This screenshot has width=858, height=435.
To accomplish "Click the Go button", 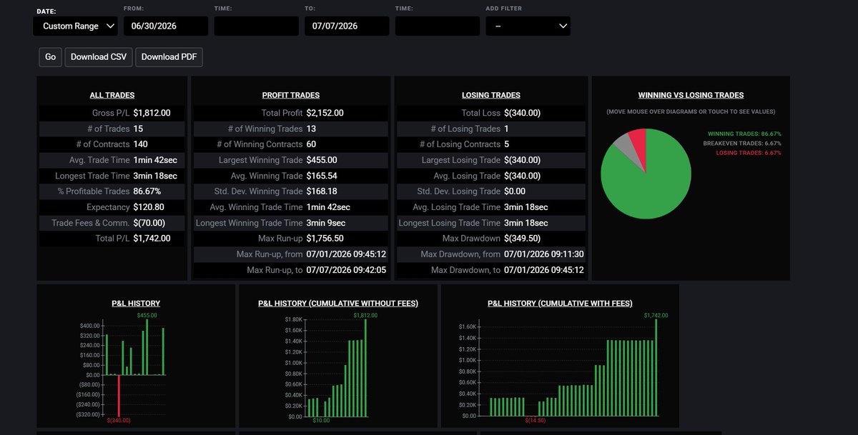I will pos(50,57).
